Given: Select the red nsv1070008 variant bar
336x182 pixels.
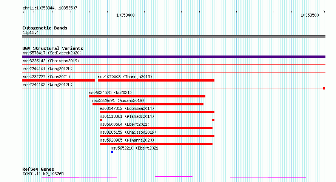Looking at the screenshot, I should pyautogui.click(x=156, y=80).
